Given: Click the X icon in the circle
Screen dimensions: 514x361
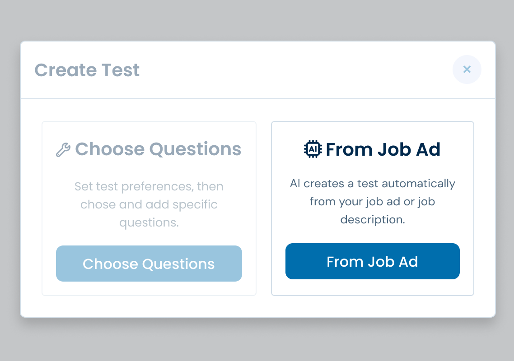Looking at the screenshot, I should [467, 69].
